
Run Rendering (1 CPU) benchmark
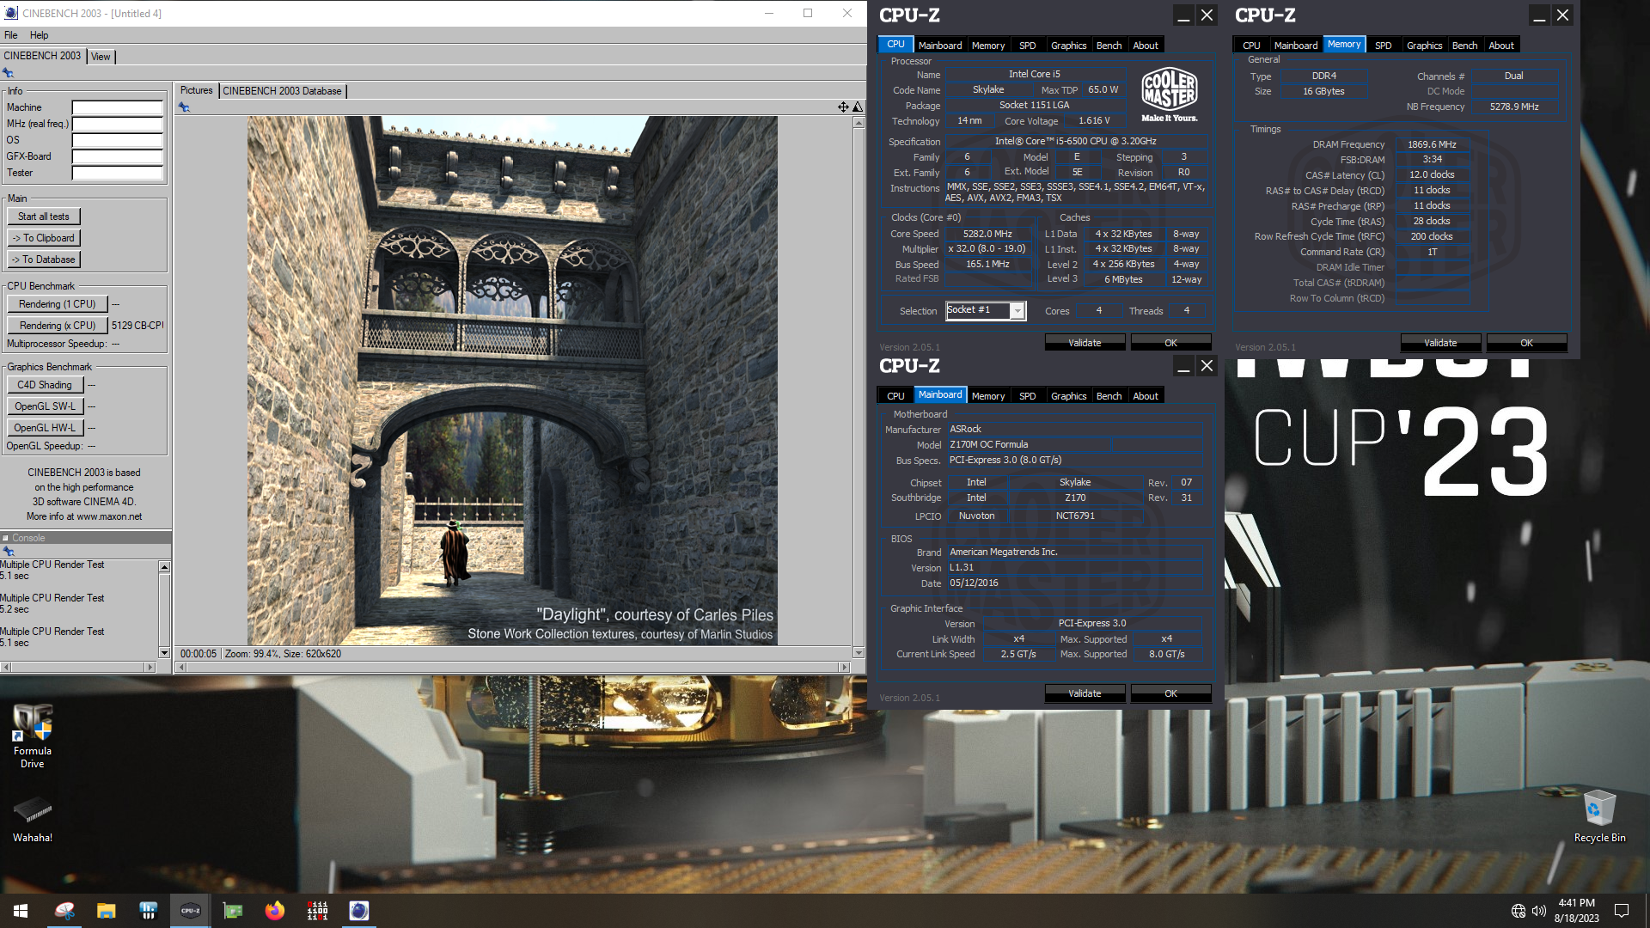(x=58, y=304)
